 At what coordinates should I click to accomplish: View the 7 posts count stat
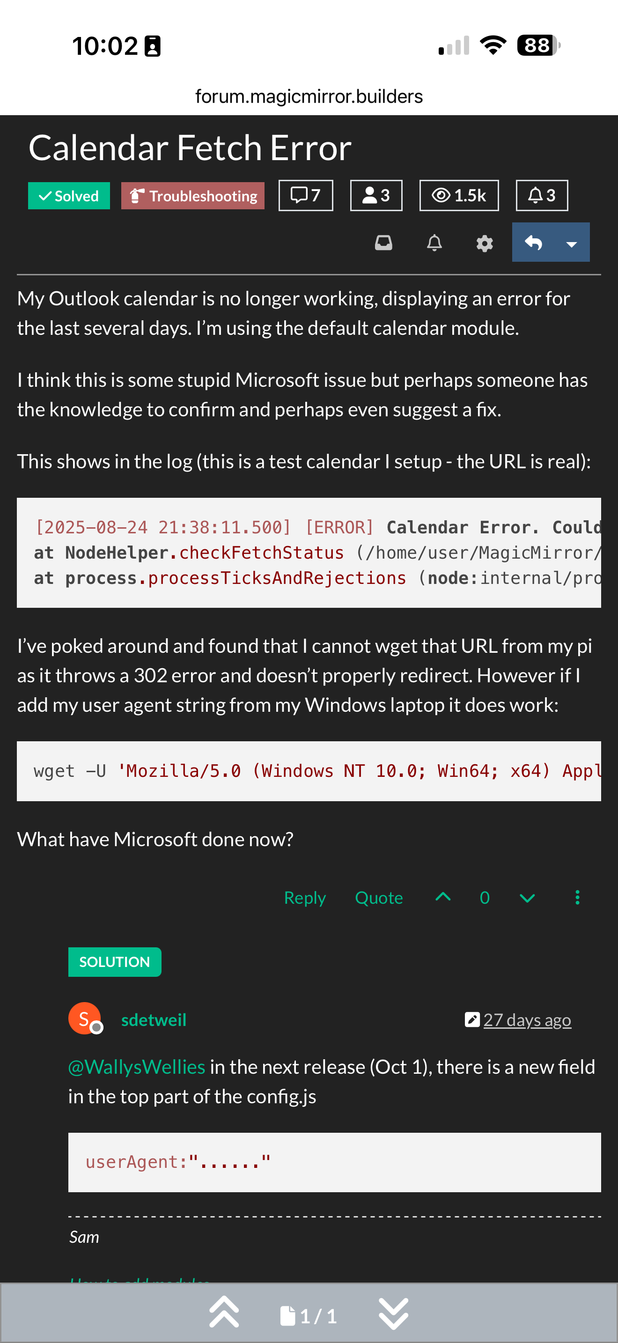coord(306,196)
